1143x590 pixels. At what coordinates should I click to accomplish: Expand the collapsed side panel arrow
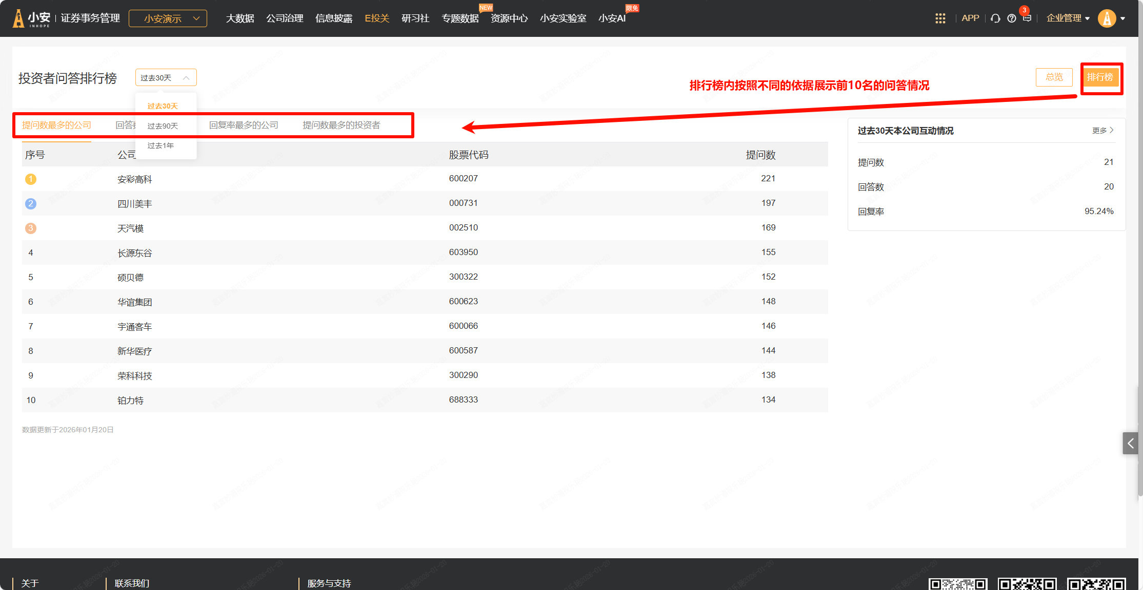(x=1130, y=443)
